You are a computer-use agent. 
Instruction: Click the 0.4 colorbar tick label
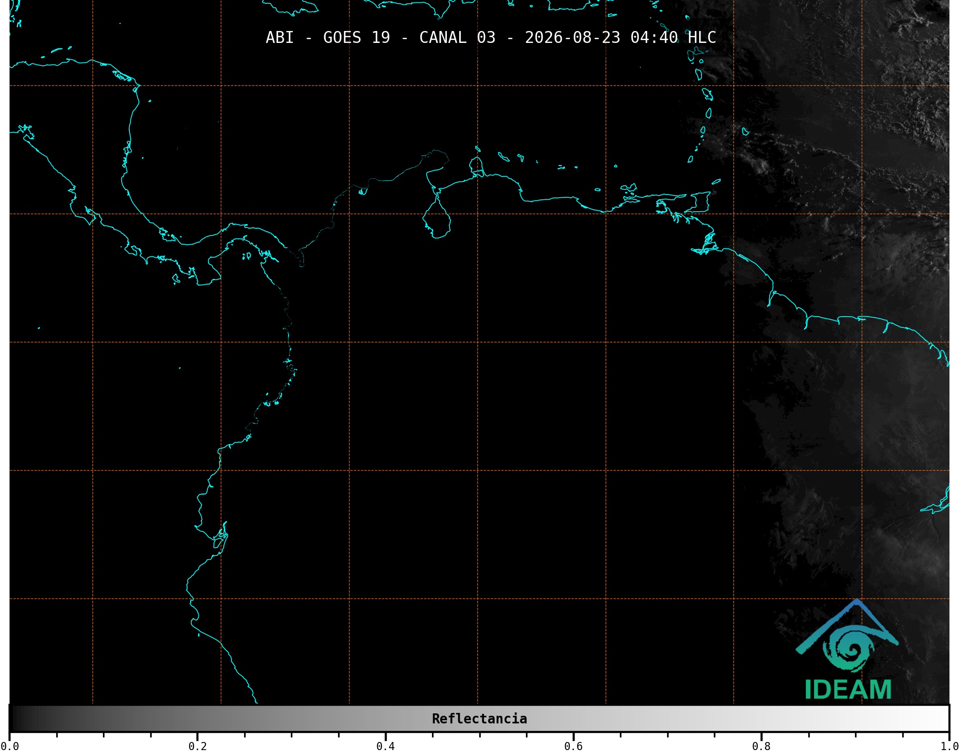[385, 746]
